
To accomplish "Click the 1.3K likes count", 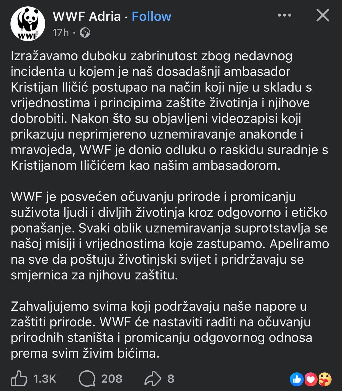I will (45, 379).
